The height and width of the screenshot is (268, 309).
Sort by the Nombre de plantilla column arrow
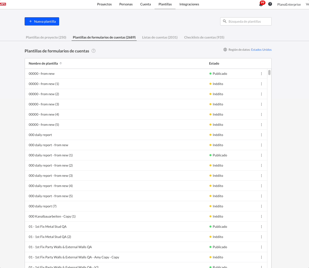click(61, 63)
